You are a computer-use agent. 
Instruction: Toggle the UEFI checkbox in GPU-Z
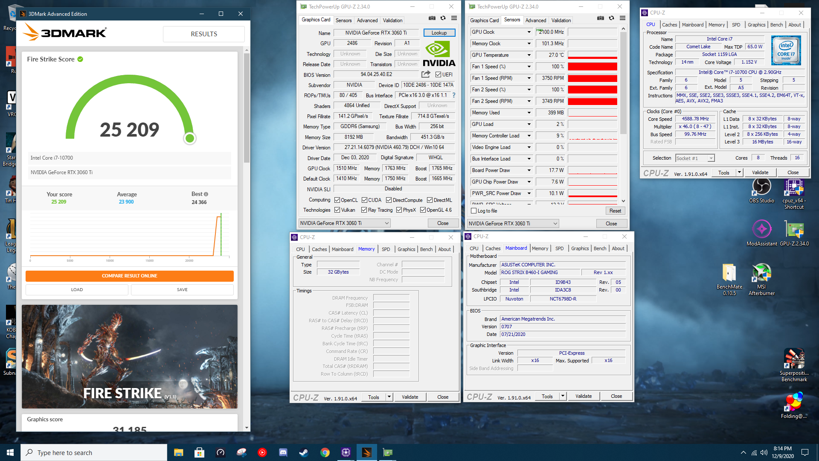(x=438, y=74)
